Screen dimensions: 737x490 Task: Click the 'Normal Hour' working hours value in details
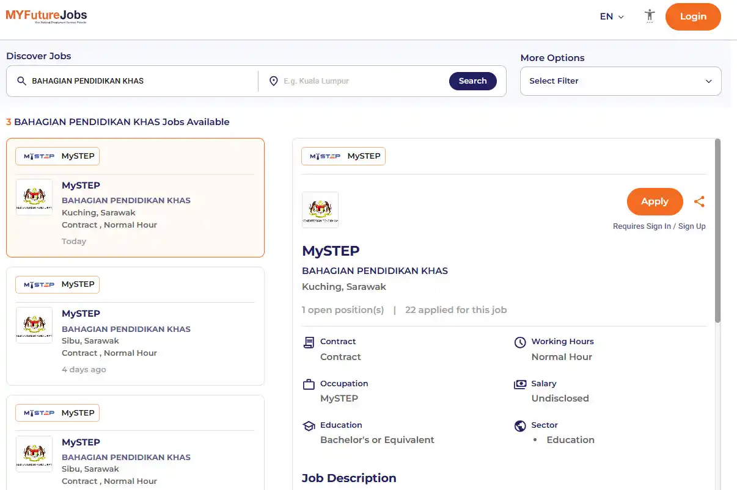562,357
